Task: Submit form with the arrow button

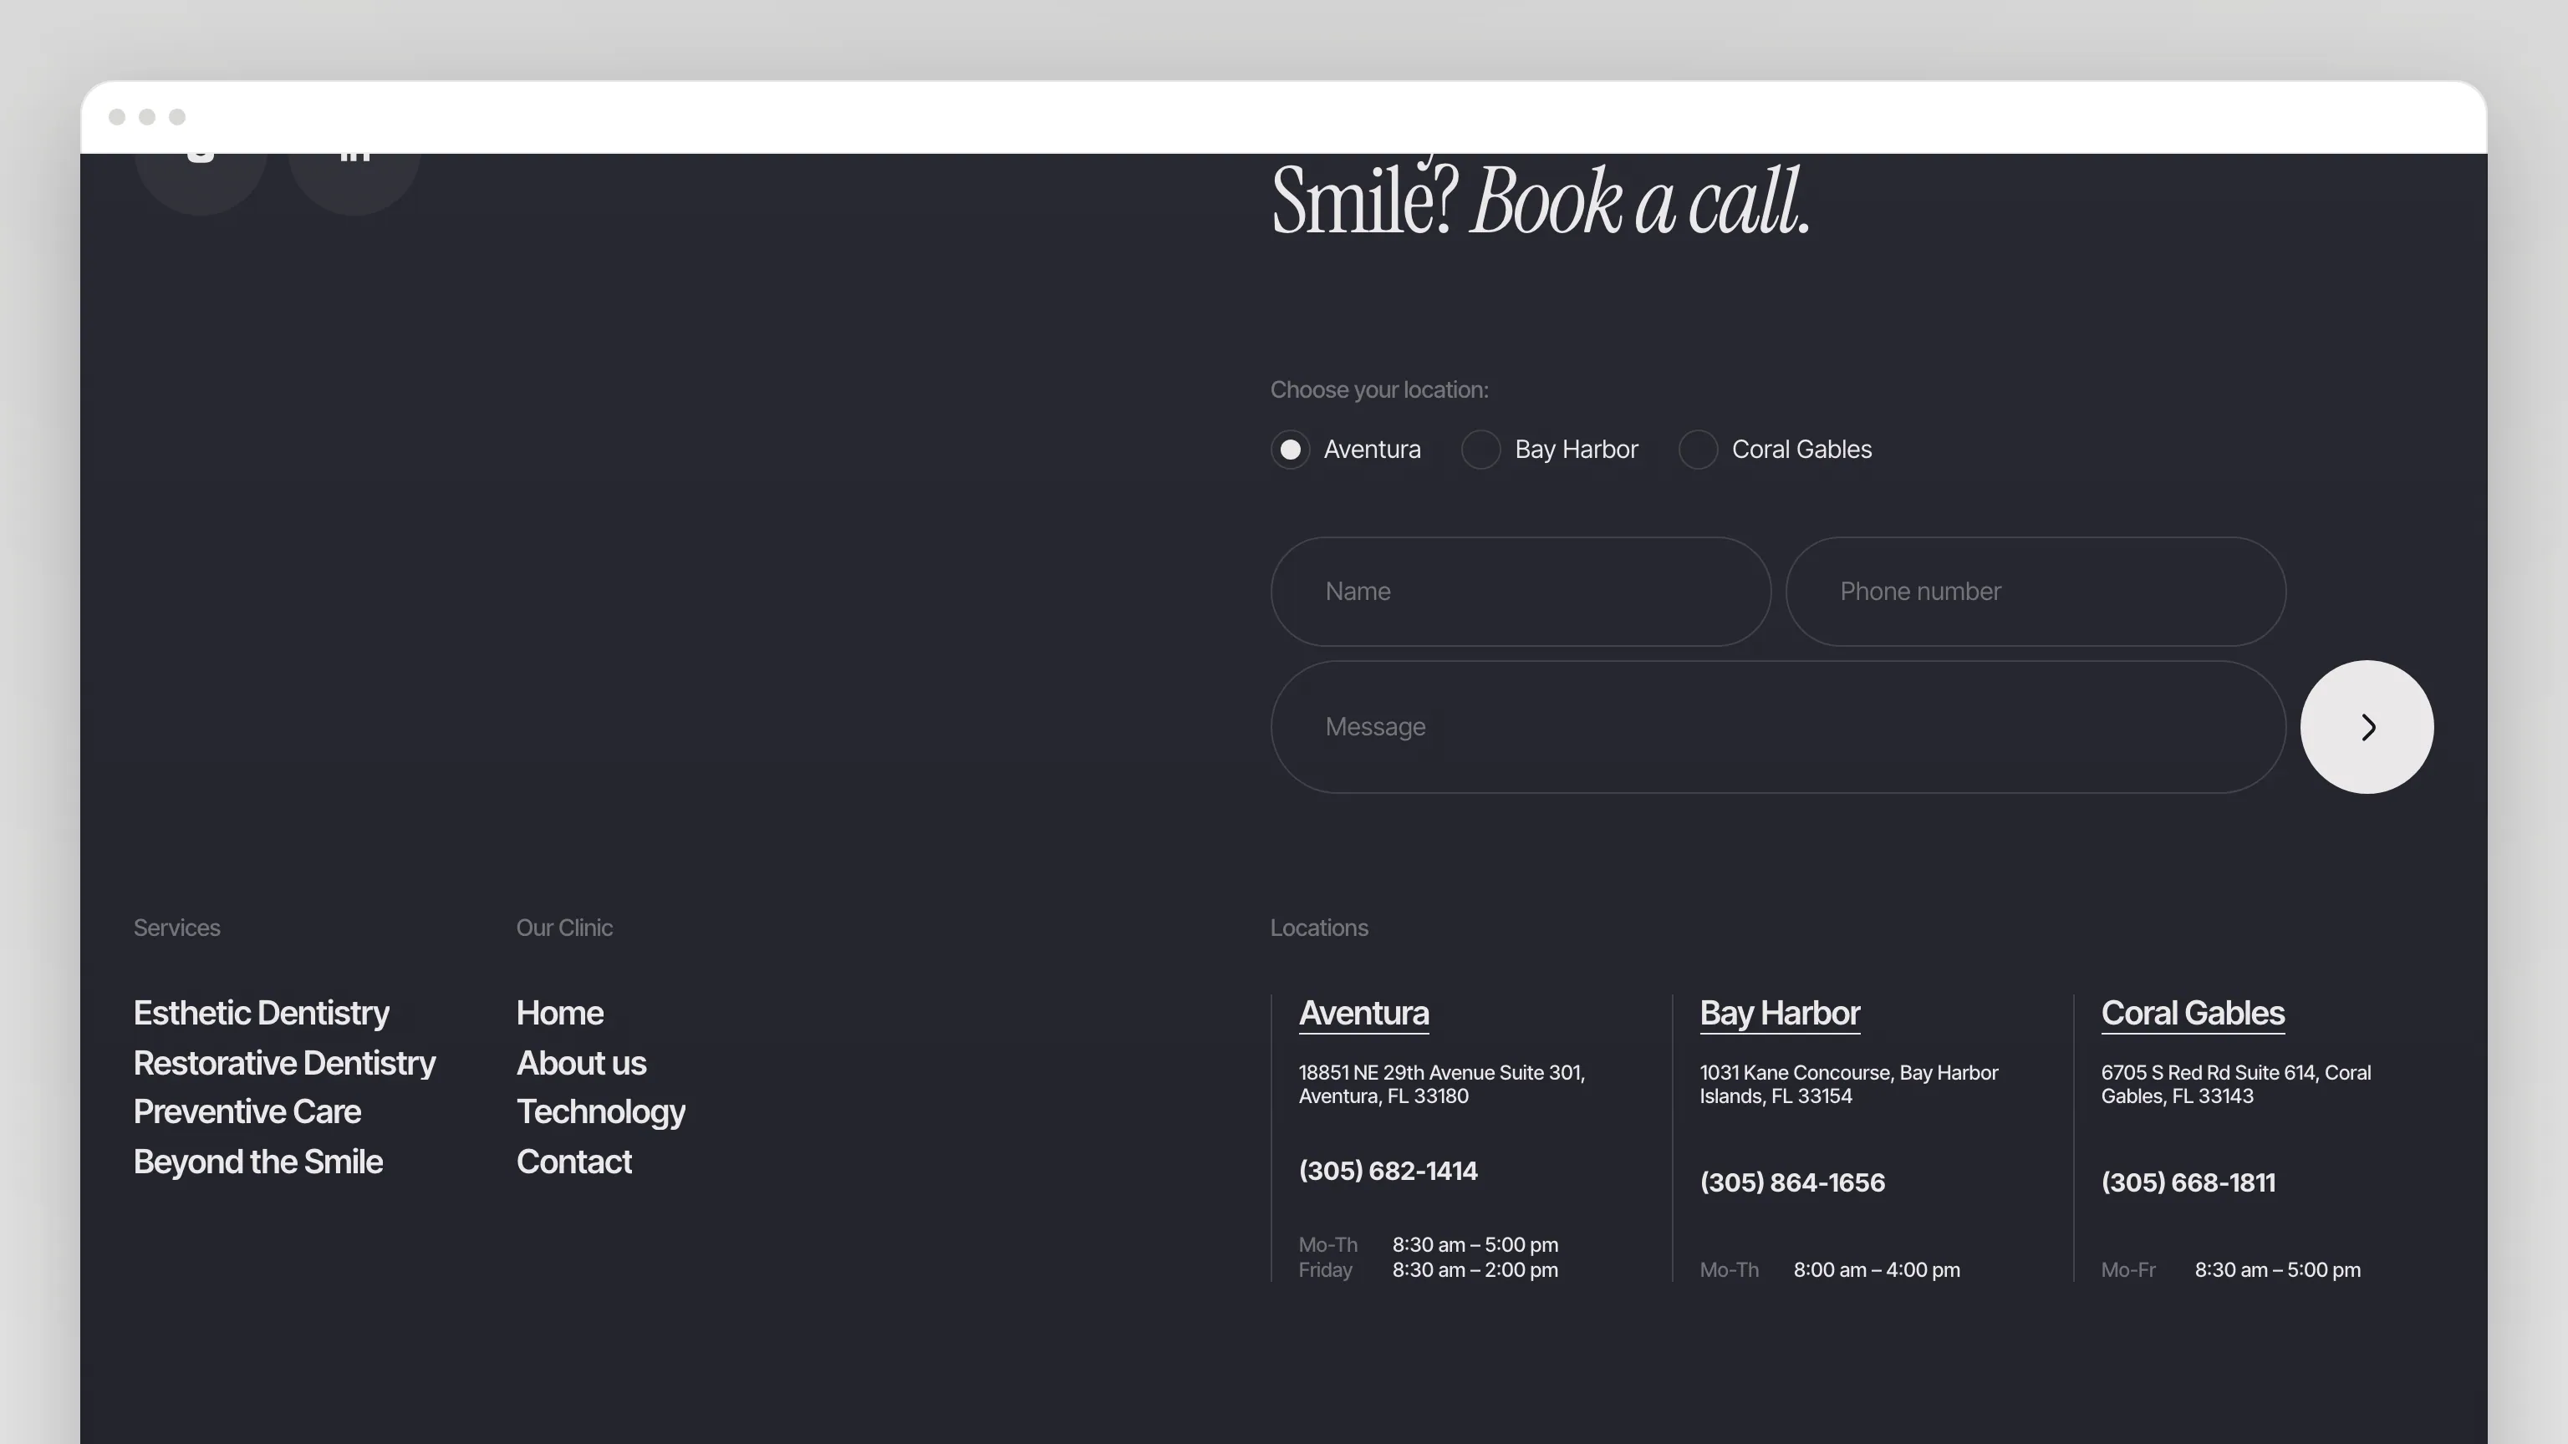Action: (2366, 726)
